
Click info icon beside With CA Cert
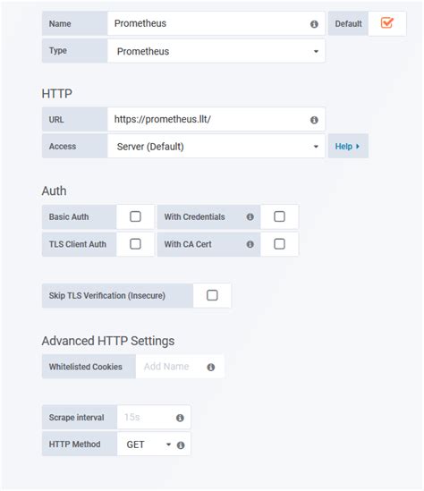tap(250, 244)
